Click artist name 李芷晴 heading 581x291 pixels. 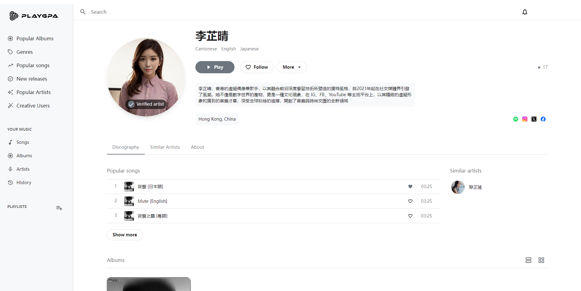pyautogui.click(x=212, y=36)
